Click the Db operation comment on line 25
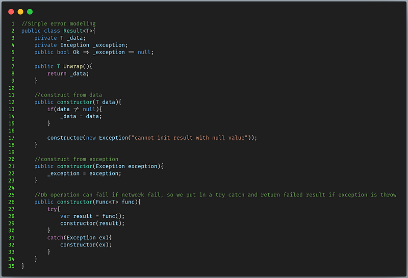Image resolution: width=408 pixels, height=278 pixels. 215,195
